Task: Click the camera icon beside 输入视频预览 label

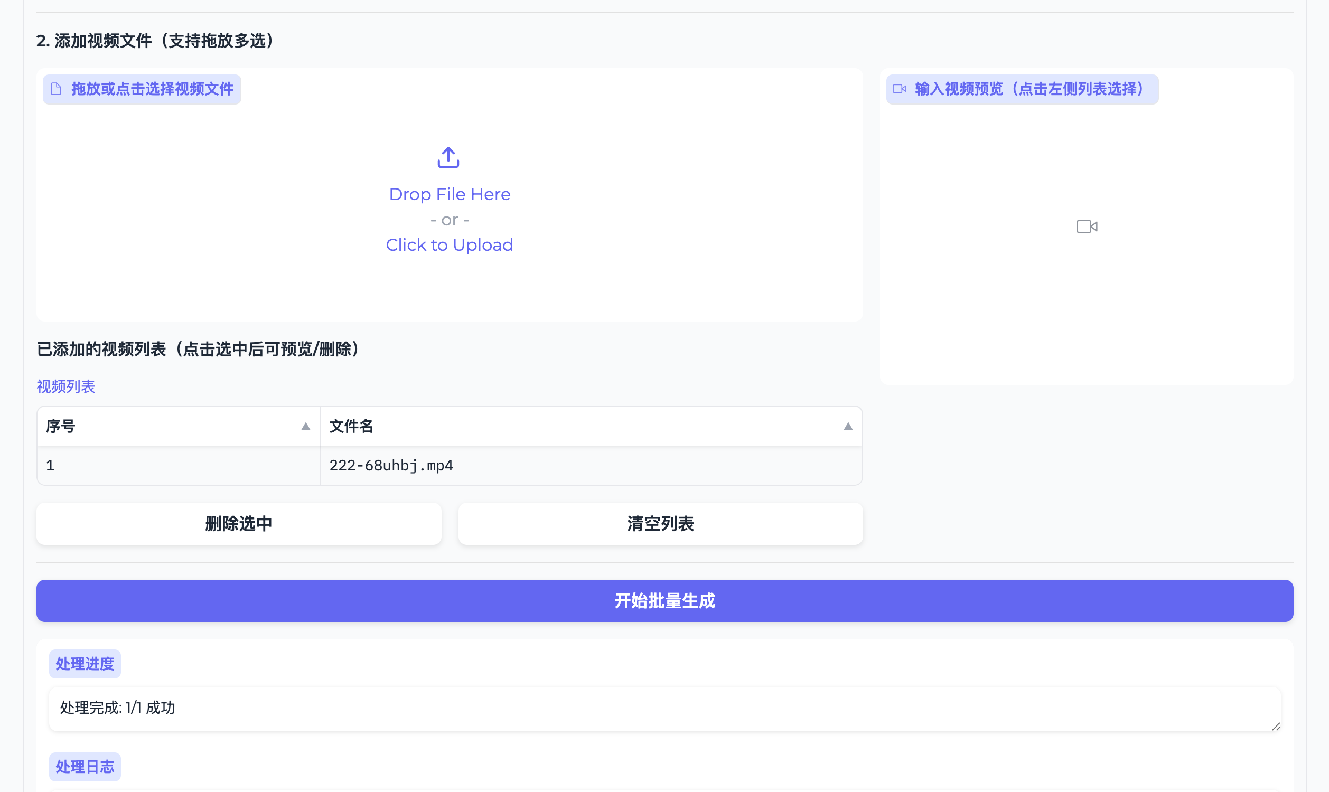Action: pos(900,89)
